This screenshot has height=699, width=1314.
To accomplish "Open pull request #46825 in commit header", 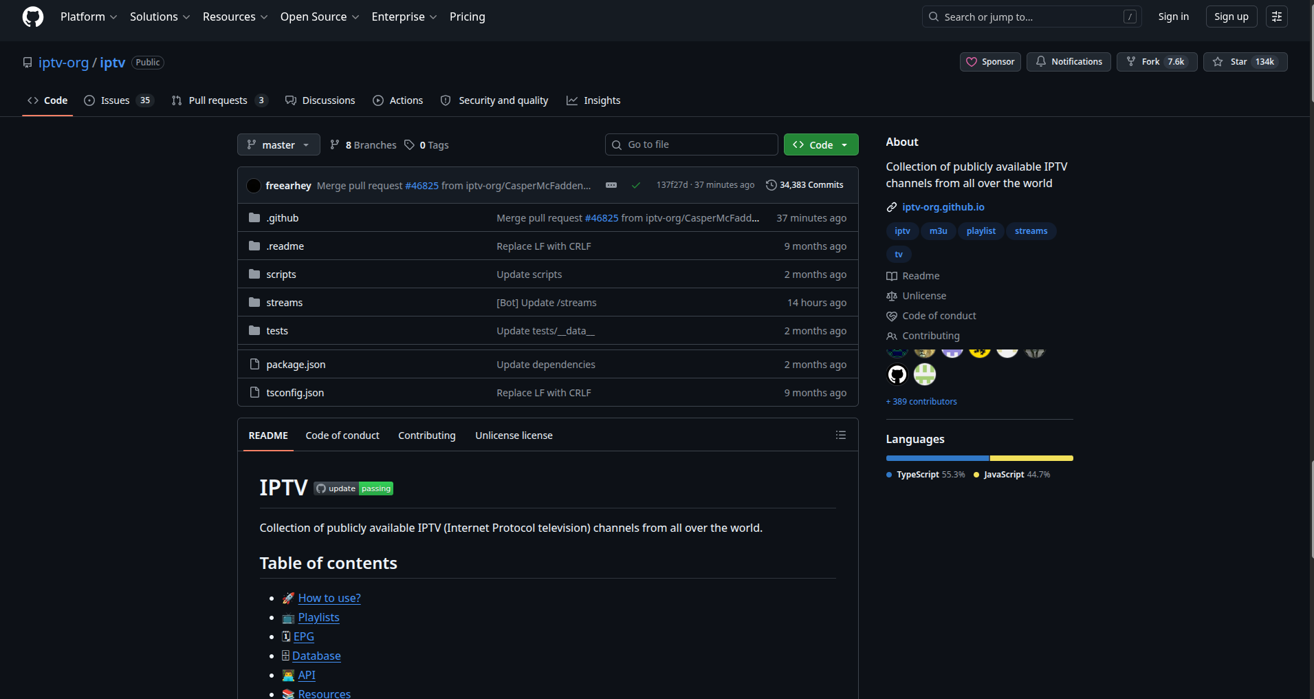I will [x=421, y=186].
